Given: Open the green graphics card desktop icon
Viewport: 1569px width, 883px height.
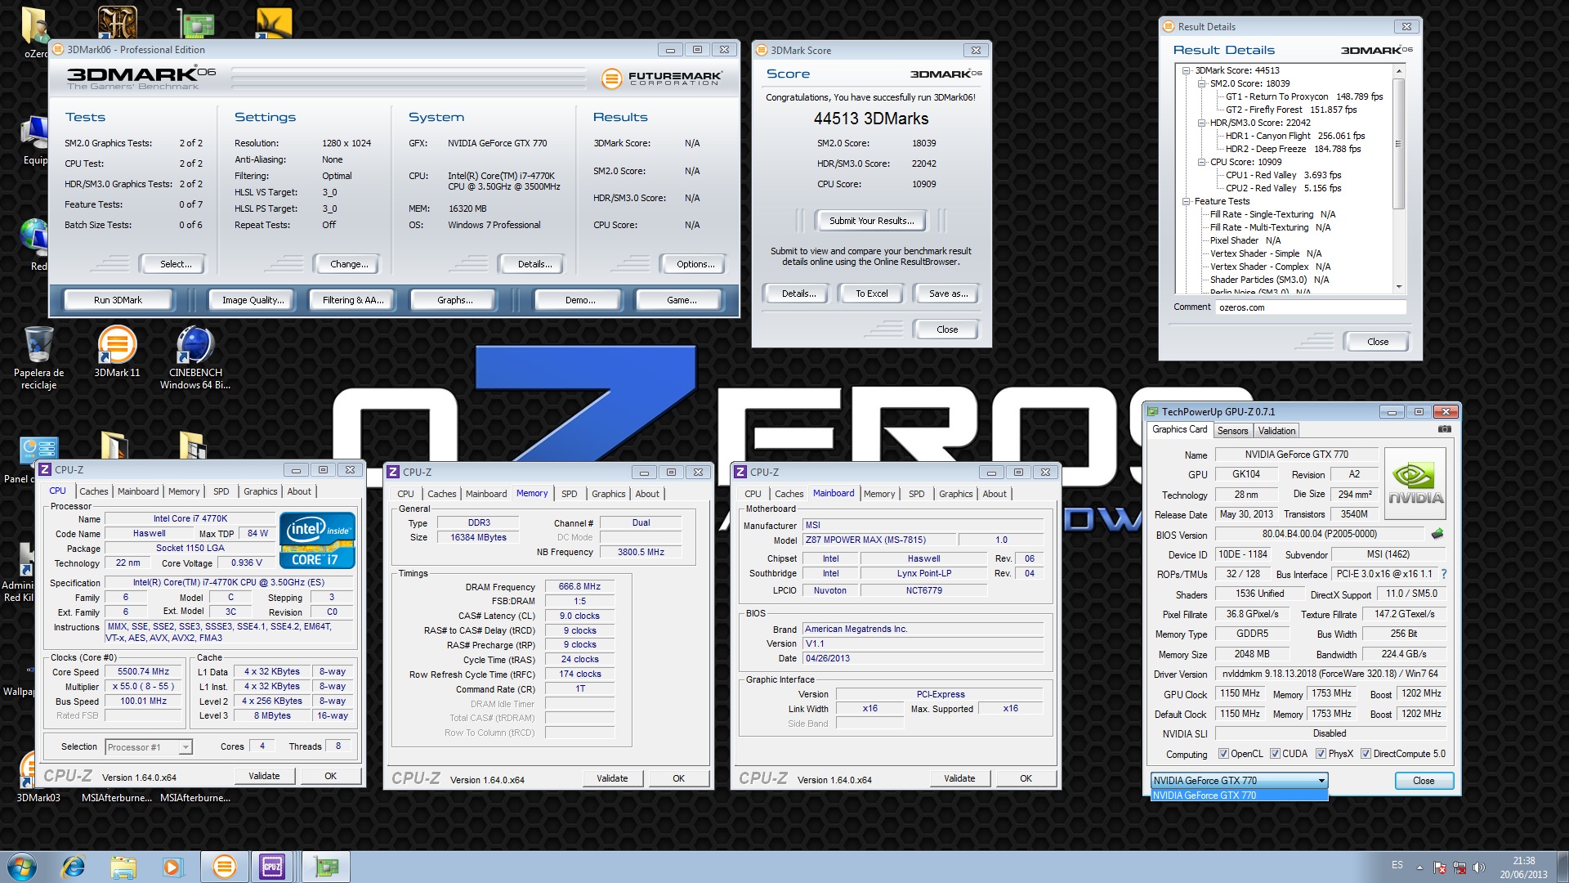Looking at the screenshot, I should [197, 25].
